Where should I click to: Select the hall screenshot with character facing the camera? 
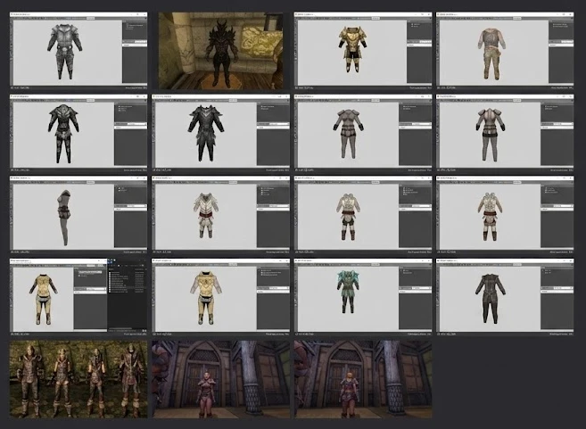220,379
